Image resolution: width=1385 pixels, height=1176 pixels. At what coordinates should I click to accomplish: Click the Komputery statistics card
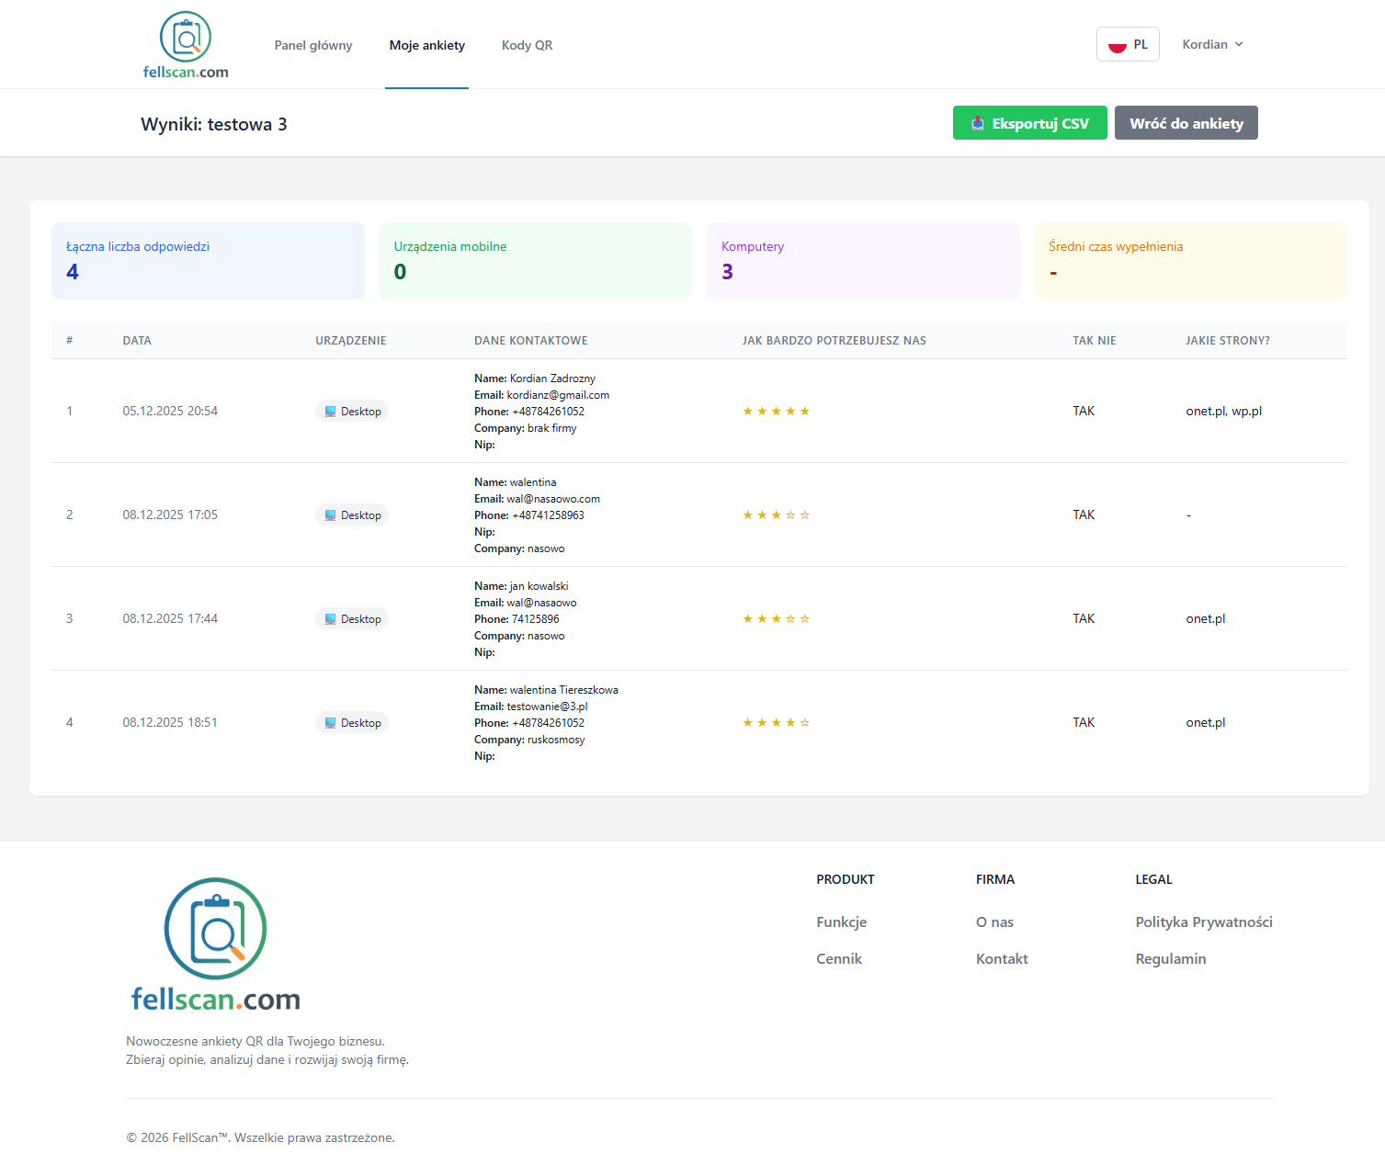pyautogui.click(x=862, y=261)
